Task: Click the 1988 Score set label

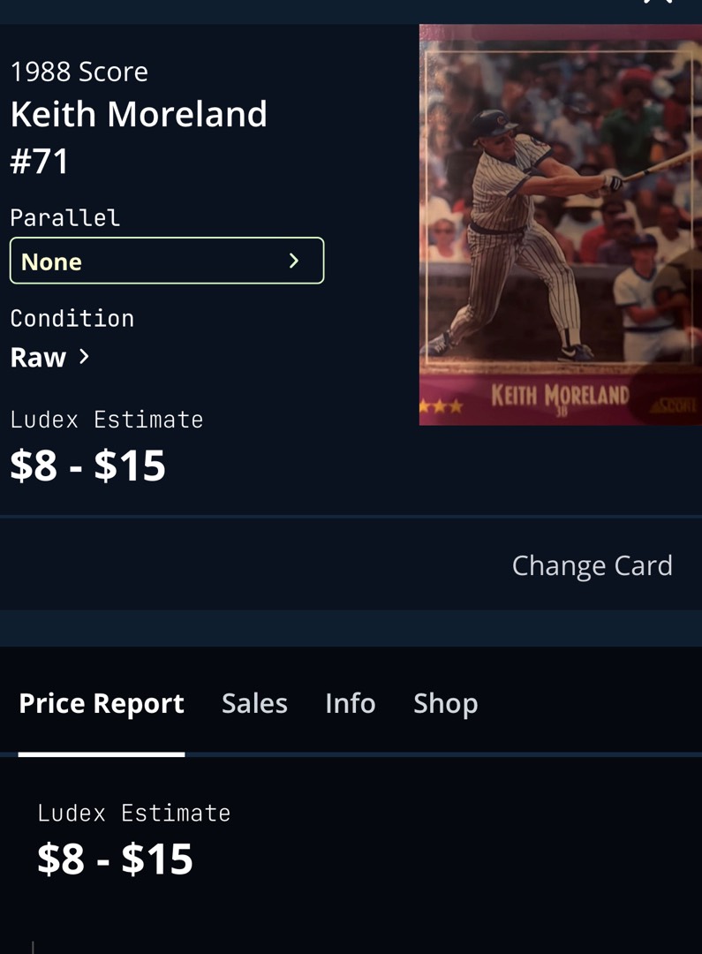Action: [x=79, y=72]
